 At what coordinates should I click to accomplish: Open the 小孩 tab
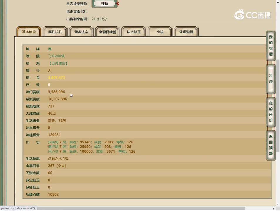(x=160, y=32)
